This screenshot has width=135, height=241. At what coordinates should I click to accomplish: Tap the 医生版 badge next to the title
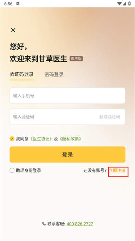click(x=76, y=59)
